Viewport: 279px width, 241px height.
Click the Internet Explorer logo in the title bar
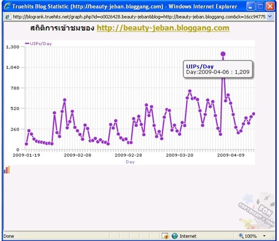(x=7, y=6)
